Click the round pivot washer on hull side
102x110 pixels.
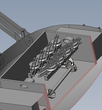pos(29,41)
